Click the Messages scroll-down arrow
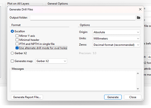The height and width of the screenshot is (108, 151). (x=138, y=89)
